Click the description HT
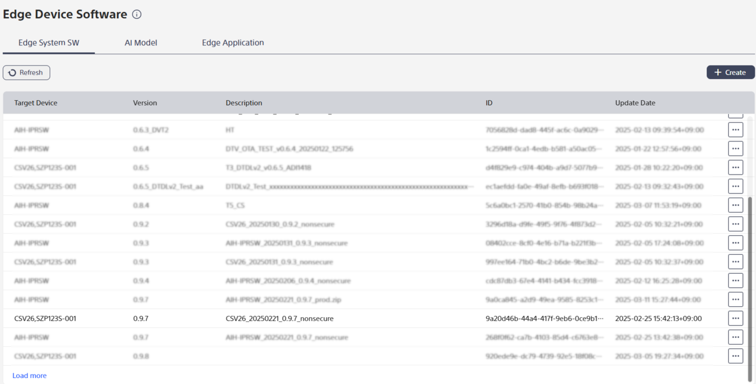The image size is (756, 384). coord(230,130)
